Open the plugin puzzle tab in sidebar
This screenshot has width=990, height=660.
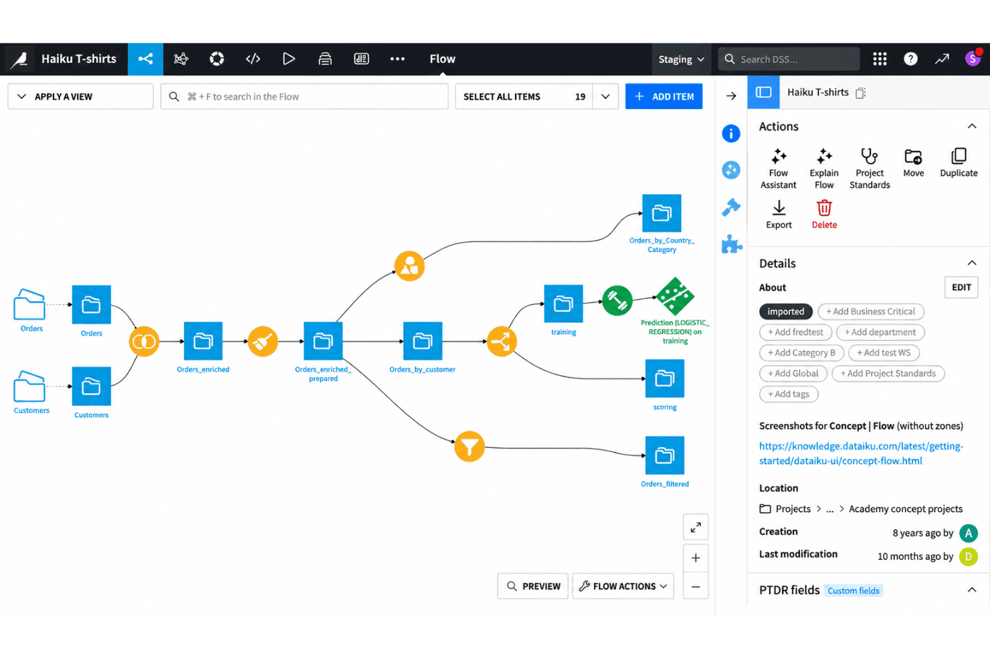coord(732,244)
